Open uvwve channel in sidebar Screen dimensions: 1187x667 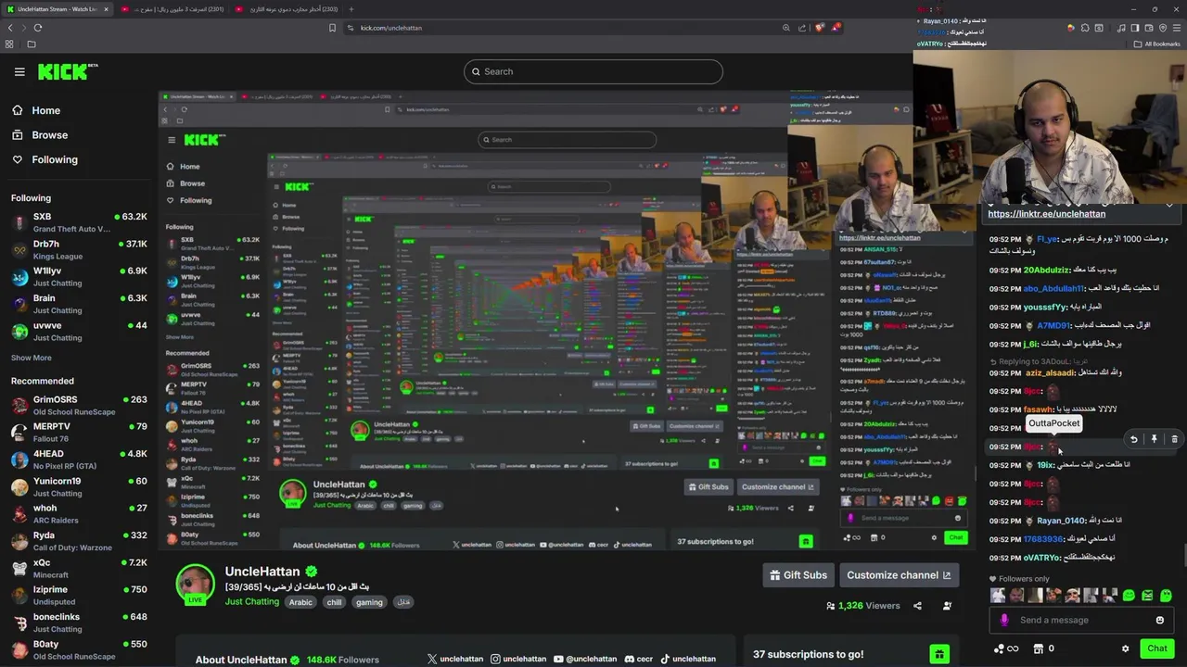pyautogui.click(x=78, y=331)
